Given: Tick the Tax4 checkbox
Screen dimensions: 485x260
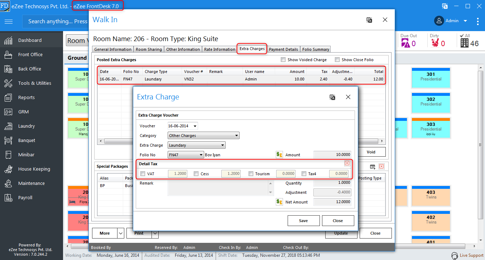Looking at the screenshot, I should tap(304, 174).
